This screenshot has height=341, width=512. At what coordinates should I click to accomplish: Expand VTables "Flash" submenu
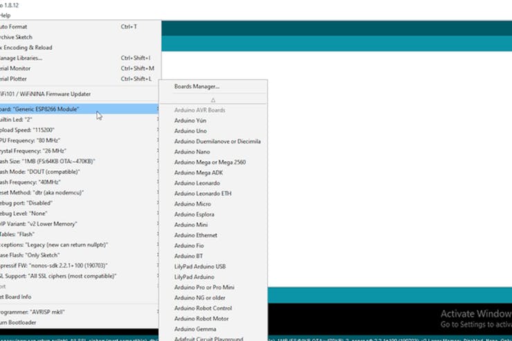[80, 234]
